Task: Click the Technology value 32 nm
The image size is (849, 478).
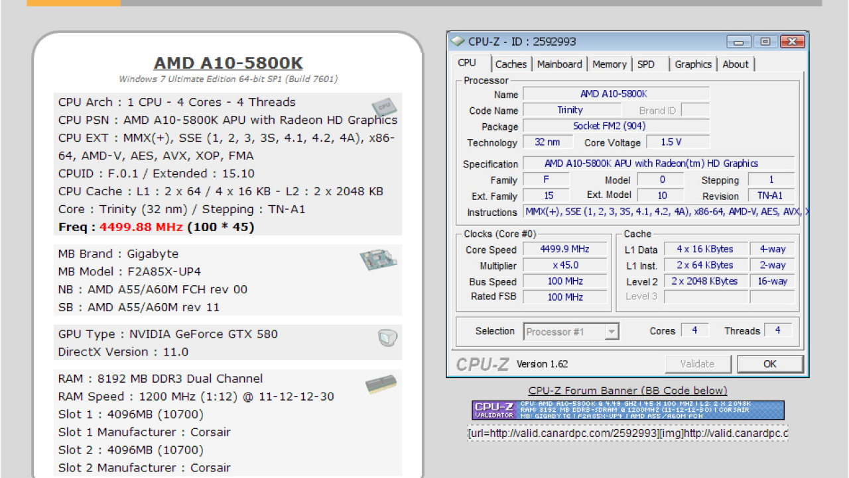Action: (x=548, y=142)
